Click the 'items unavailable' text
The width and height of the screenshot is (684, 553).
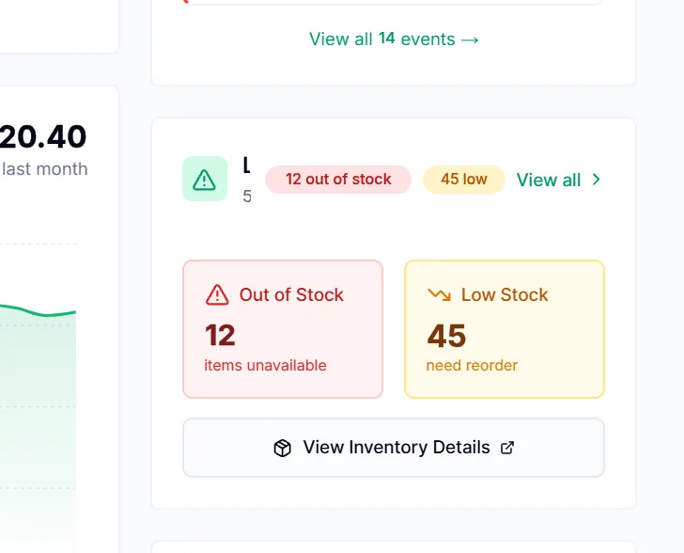point(265,365)
